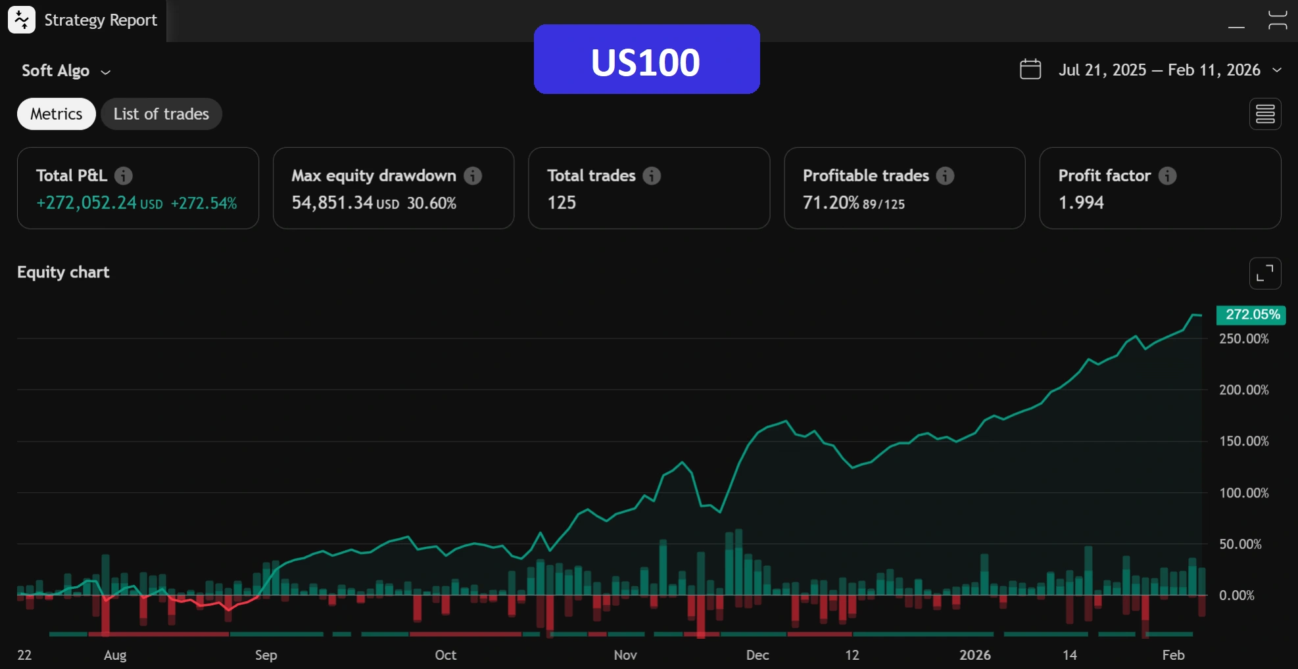Switch to the List of trades tab
This screenshot has width=1298, height=669.
tap(161, 114)
